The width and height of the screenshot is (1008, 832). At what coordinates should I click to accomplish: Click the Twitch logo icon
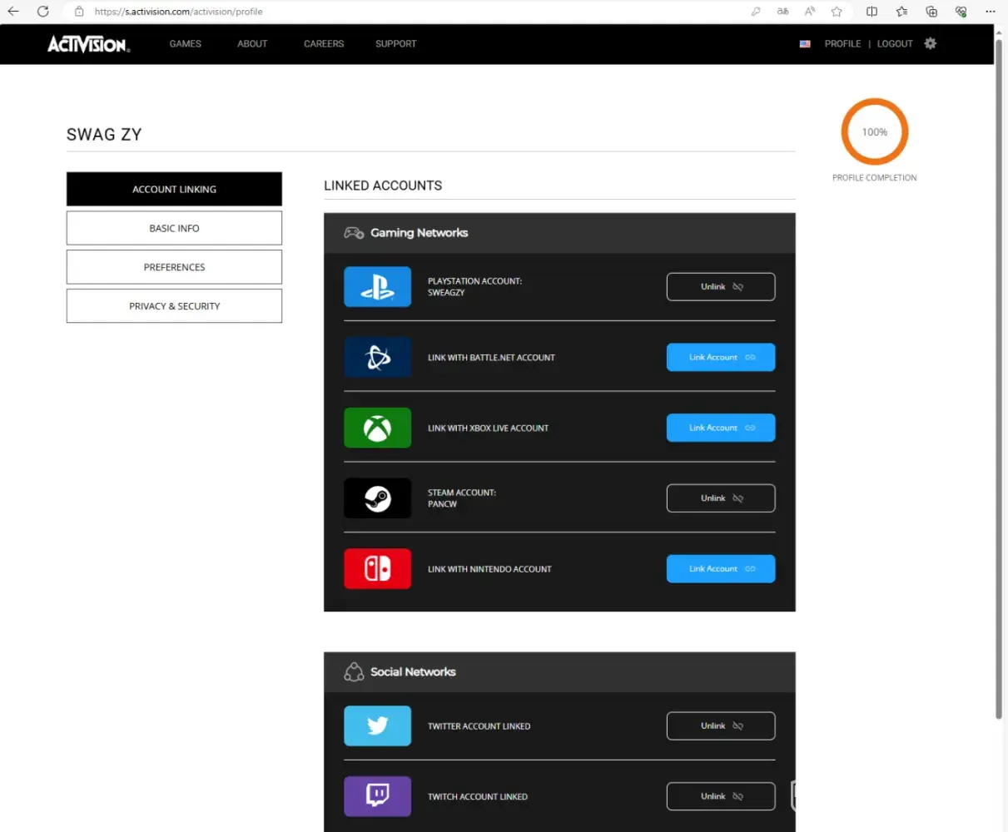pyautogui.click(x=377, y=796)
